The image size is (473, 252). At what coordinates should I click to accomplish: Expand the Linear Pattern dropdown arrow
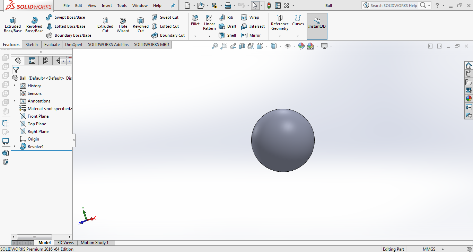[209, 36]
